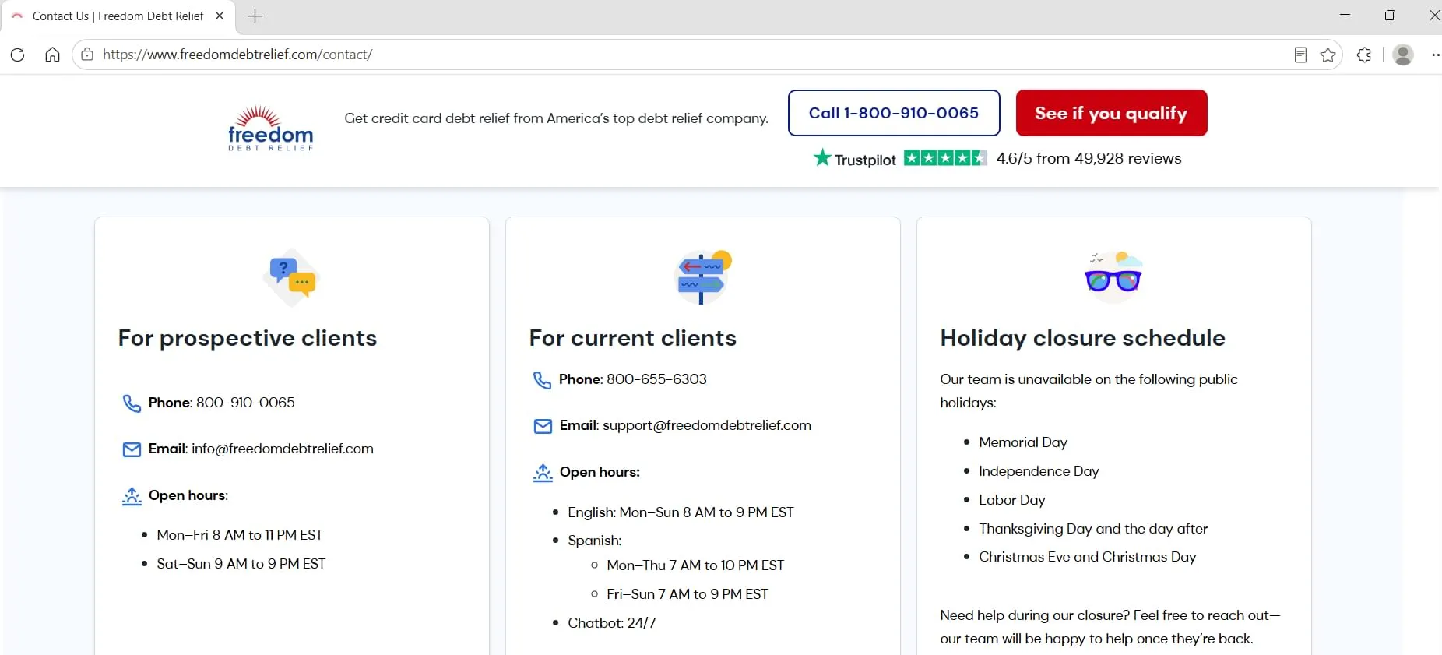Click the envelope icon beside support@freedomdebtrelief.com
The height and width of the screenshot is (655, 1442).
point(543,426)
